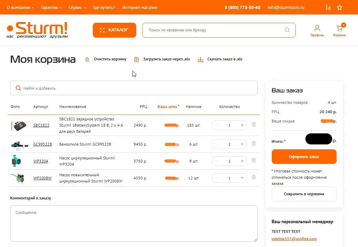358x247 pixels.
Task: Expand the Сервис dropdown menu
Action: click(77, 7)
